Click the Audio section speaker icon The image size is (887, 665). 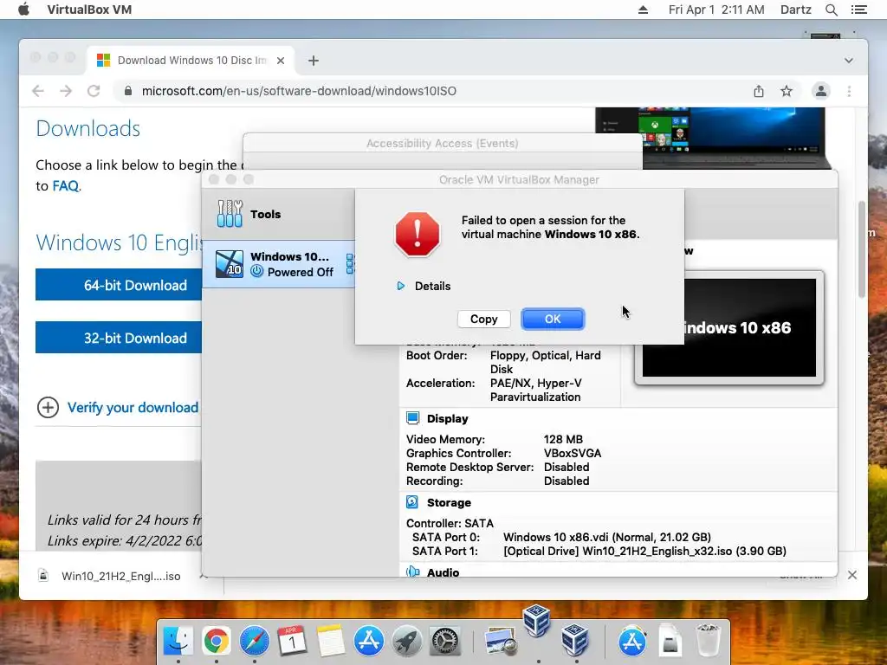click(x=413, y=571)
